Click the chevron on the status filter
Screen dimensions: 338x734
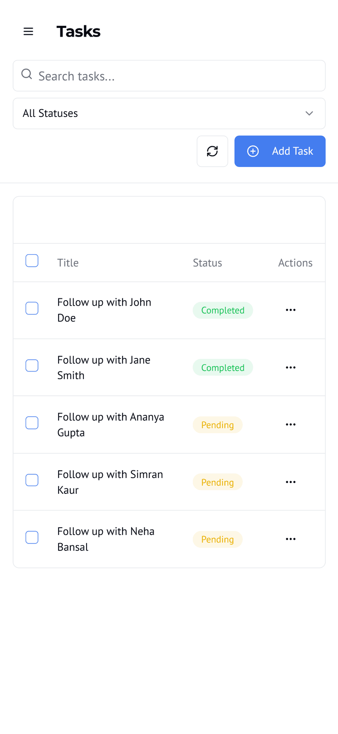tap(309, 113)
